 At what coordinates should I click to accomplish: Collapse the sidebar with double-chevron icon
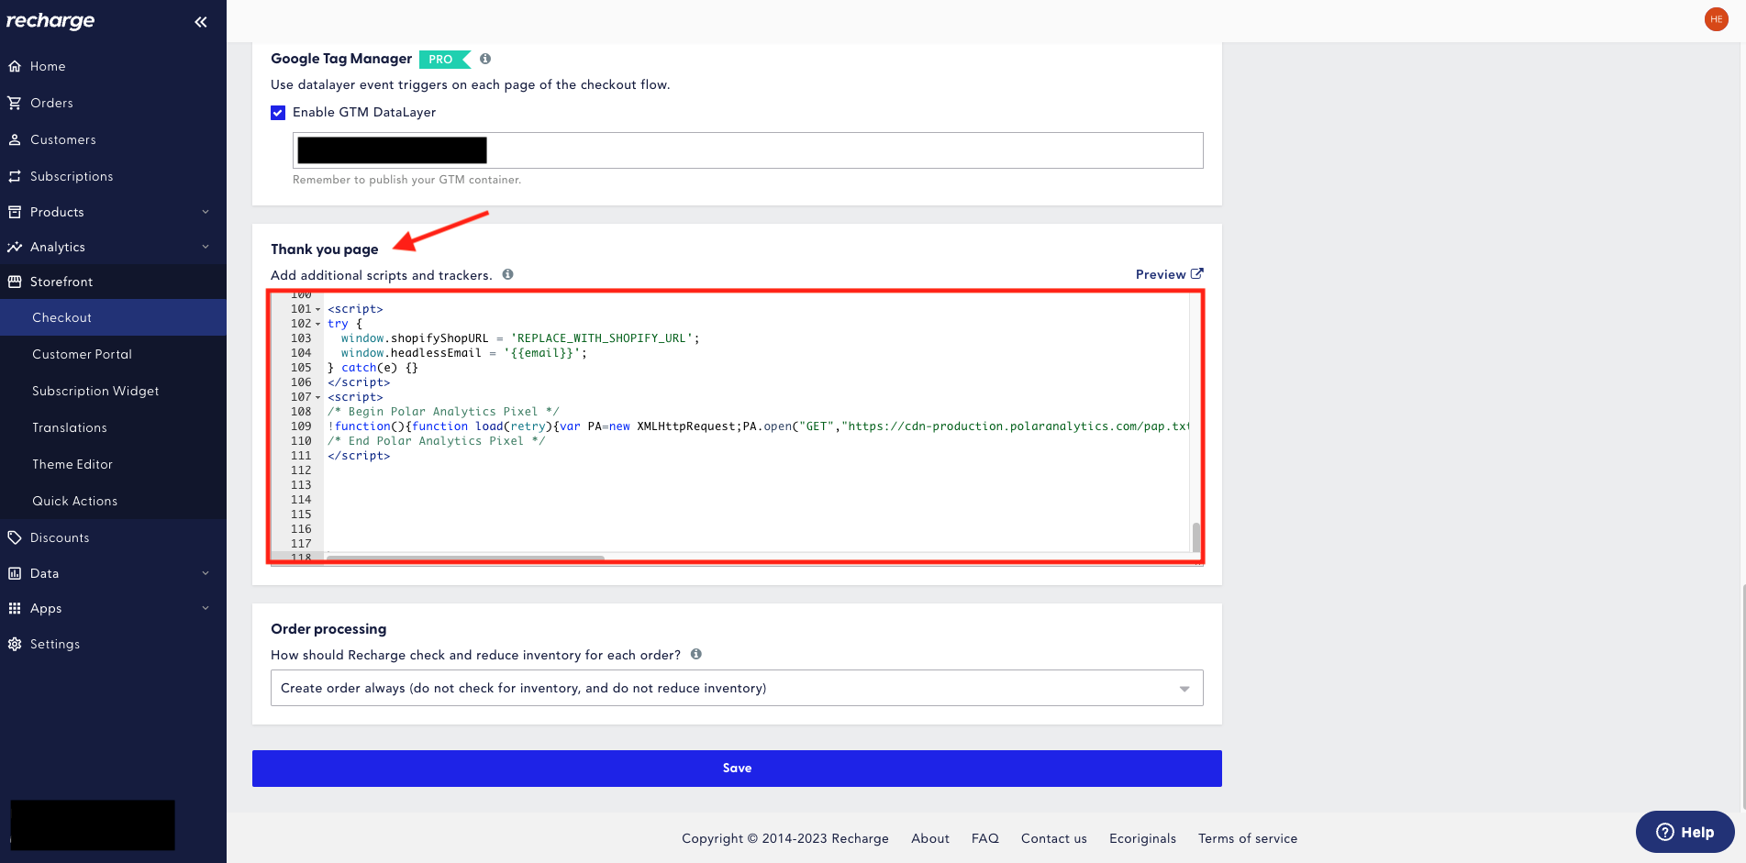201,21
